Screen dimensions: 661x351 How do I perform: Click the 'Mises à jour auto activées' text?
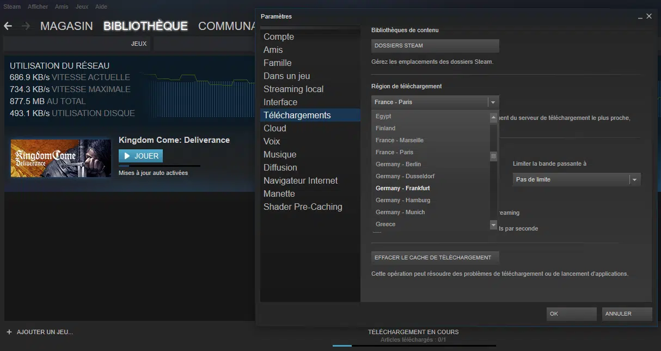(154, 173)
